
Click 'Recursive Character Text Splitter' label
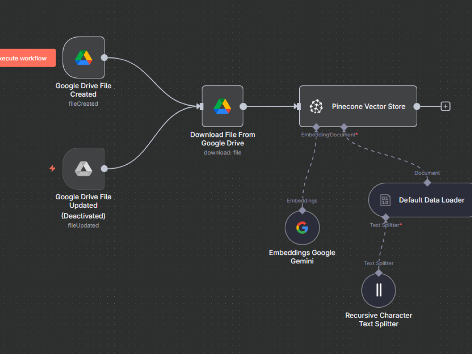click(379, 320)
